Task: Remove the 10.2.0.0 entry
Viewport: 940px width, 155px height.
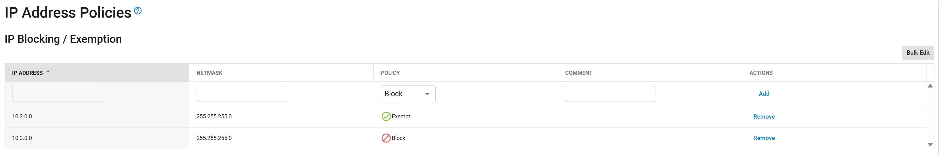Action: click(764, 117)
